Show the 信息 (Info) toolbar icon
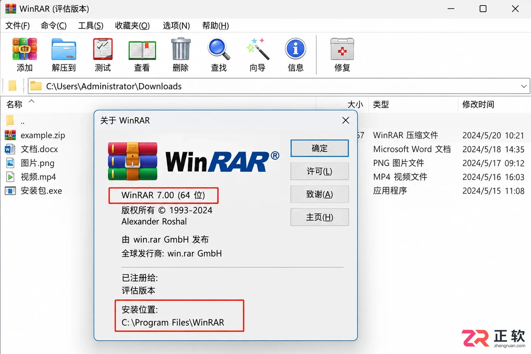Viewport: 531px width, 354px height. (x=296, y=49)
